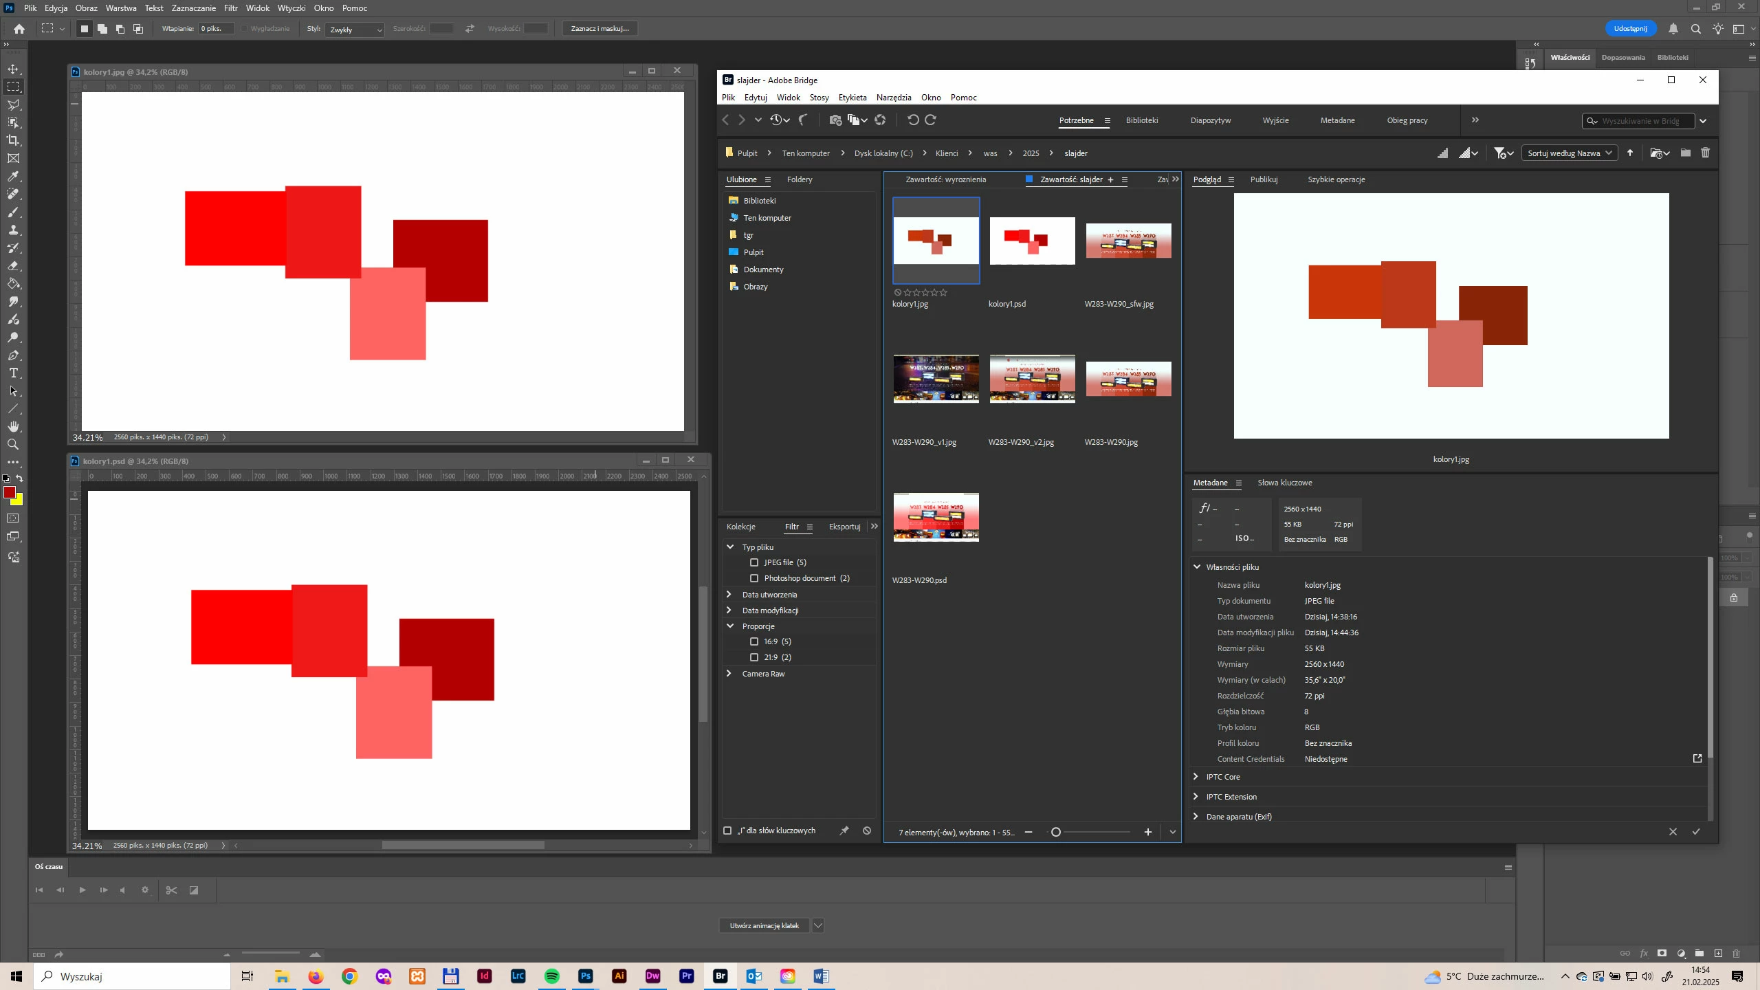Create a new folder in Bridge
1760x990 pixels.
1685,153
